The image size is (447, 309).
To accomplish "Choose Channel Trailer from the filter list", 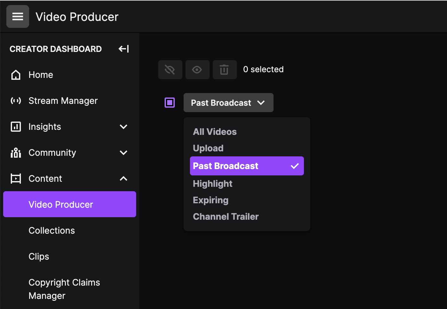I will pos(226,217).
